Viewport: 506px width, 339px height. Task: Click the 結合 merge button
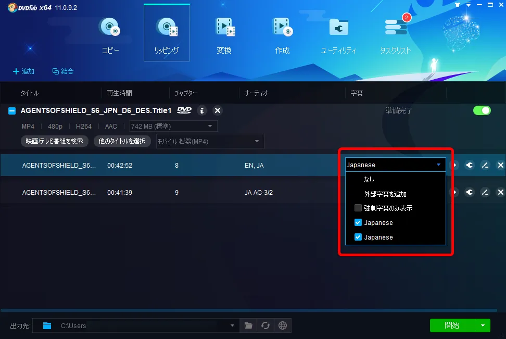[63, 71]
